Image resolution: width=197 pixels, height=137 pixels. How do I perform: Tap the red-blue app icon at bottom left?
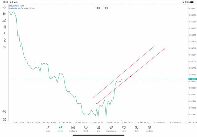coord(4,119)
